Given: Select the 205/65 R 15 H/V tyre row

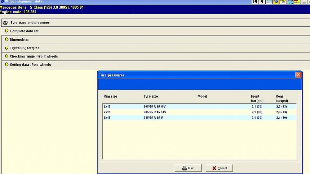Looking at the screenshot, I should pos(199,106).
